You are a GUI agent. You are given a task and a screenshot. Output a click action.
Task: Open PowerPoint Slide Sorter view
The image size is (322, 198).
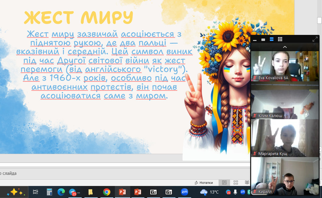point(236,183)
